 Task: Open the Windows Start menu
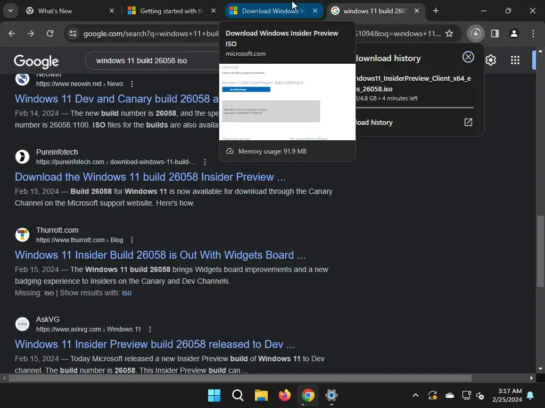[214, 395]
